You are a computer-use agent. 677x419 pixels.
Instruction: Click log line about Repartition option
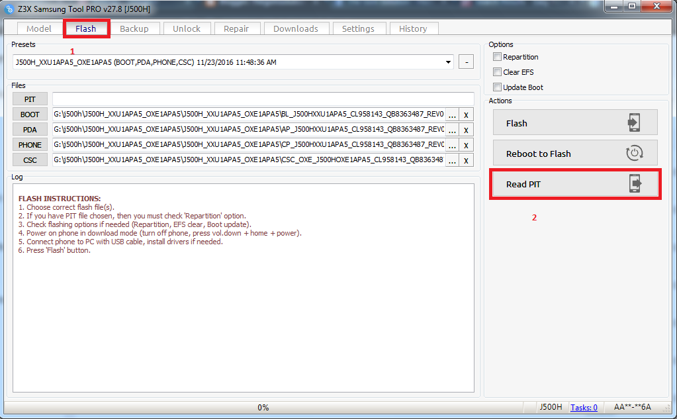pyautogui.click(x=132, y=216)
